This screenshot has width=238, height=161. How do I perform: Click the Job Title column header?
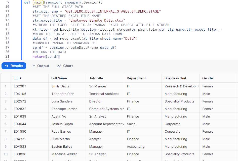pyautogui.click(x=96, y=78)
